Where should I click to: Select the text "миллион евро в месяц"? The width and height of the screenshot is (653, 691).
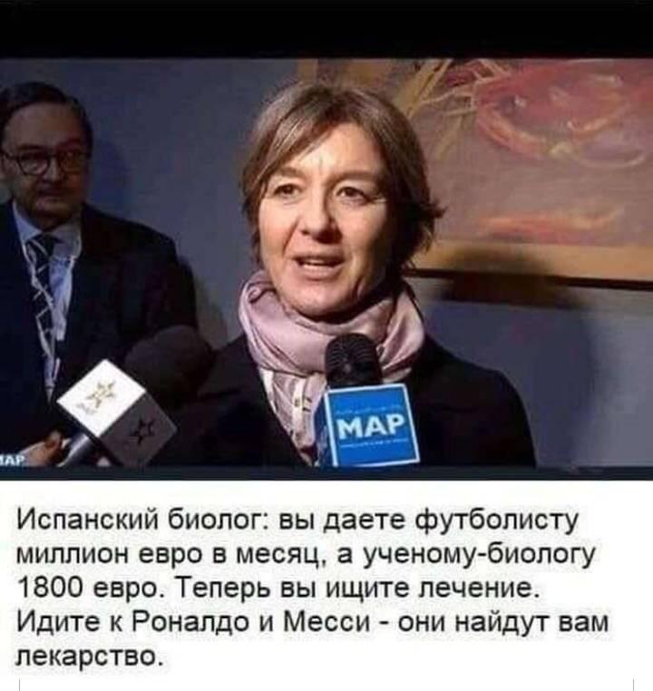[x=173, y=555]
